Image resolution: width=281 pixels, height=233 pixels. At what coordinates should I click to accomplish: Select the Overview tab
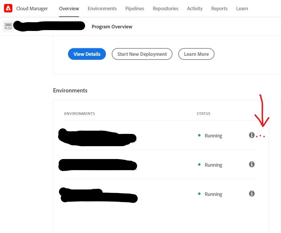coord(69,8)
